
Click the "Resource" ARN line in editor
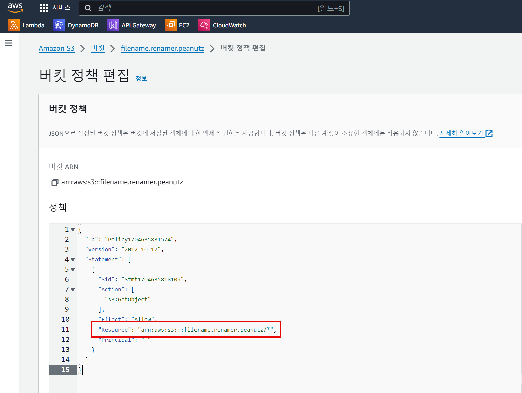[x=187, y=330]
